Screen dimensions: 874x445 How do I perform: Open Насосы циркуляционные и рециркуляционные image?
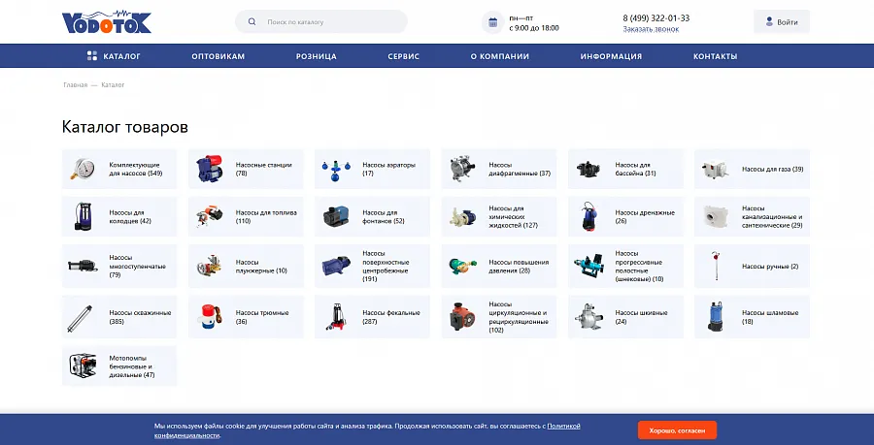[x=462, y=316]
